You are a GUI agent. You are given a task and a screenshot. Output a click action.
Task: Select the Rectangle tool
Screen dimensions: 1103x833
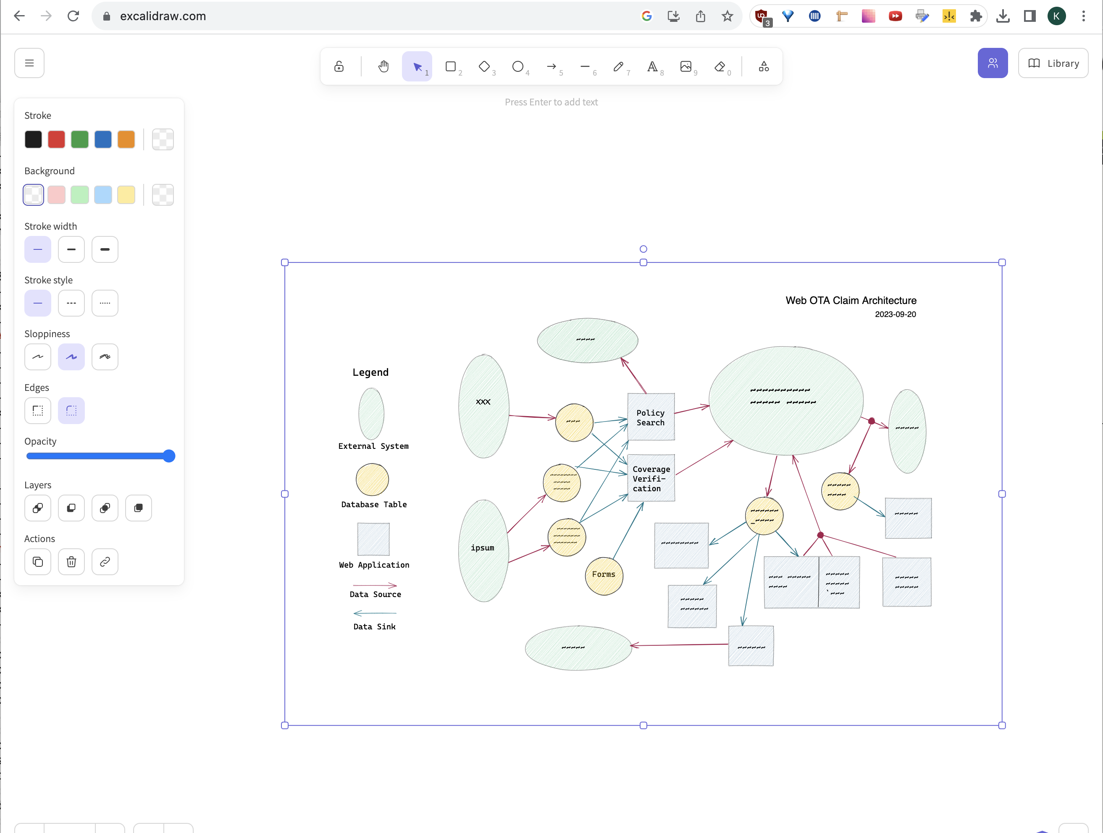(451, 66)
